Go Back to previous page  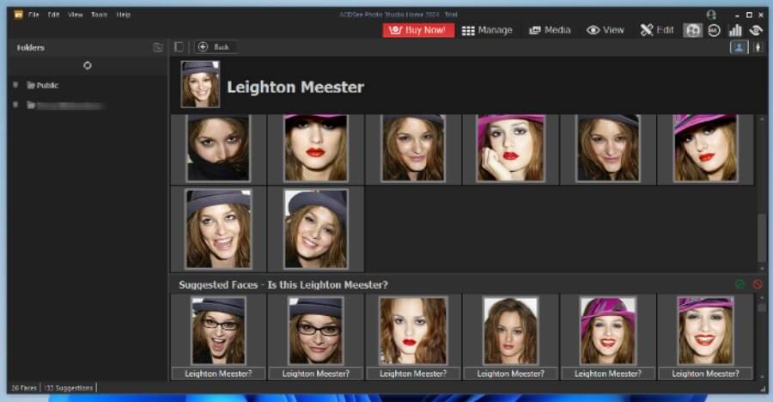point(215,47)
